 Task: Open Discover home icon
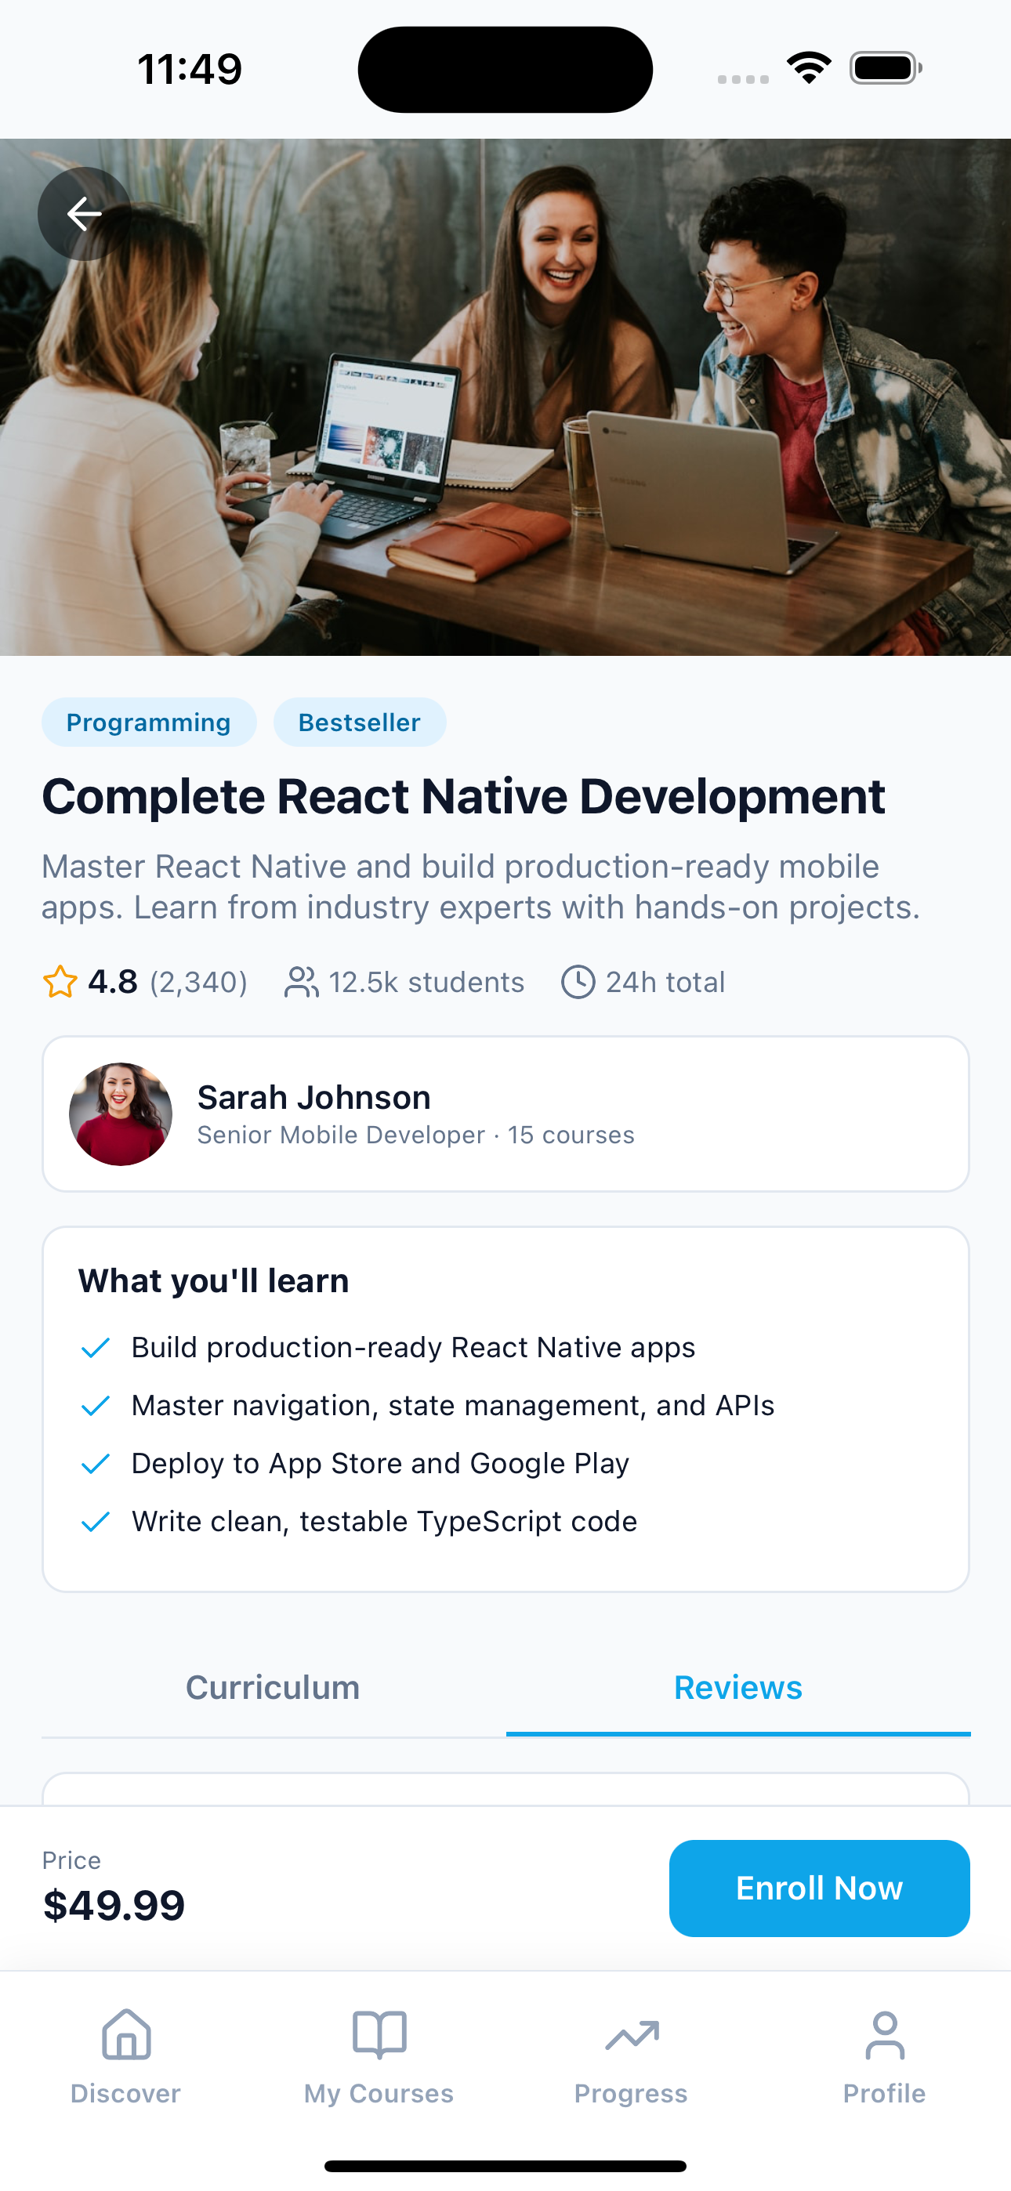(126, 2034)
